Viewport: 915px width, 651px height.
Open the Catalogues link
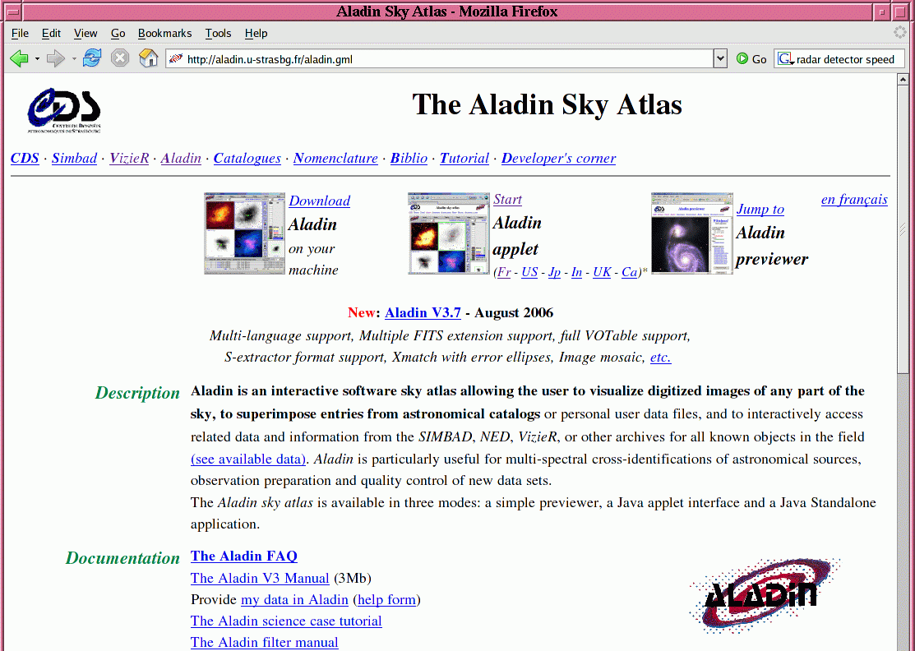pos(247,158)
